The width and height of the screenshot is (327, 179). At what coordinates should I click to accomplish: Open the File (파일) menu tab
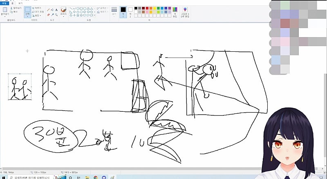[4, 3]
